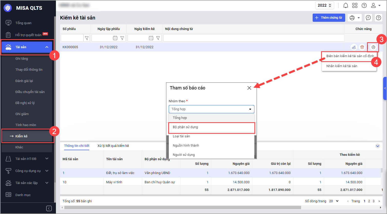Click the Nội dung chứng từ filter field
Screen dimensions: 387x214
[x=253, y=38]
